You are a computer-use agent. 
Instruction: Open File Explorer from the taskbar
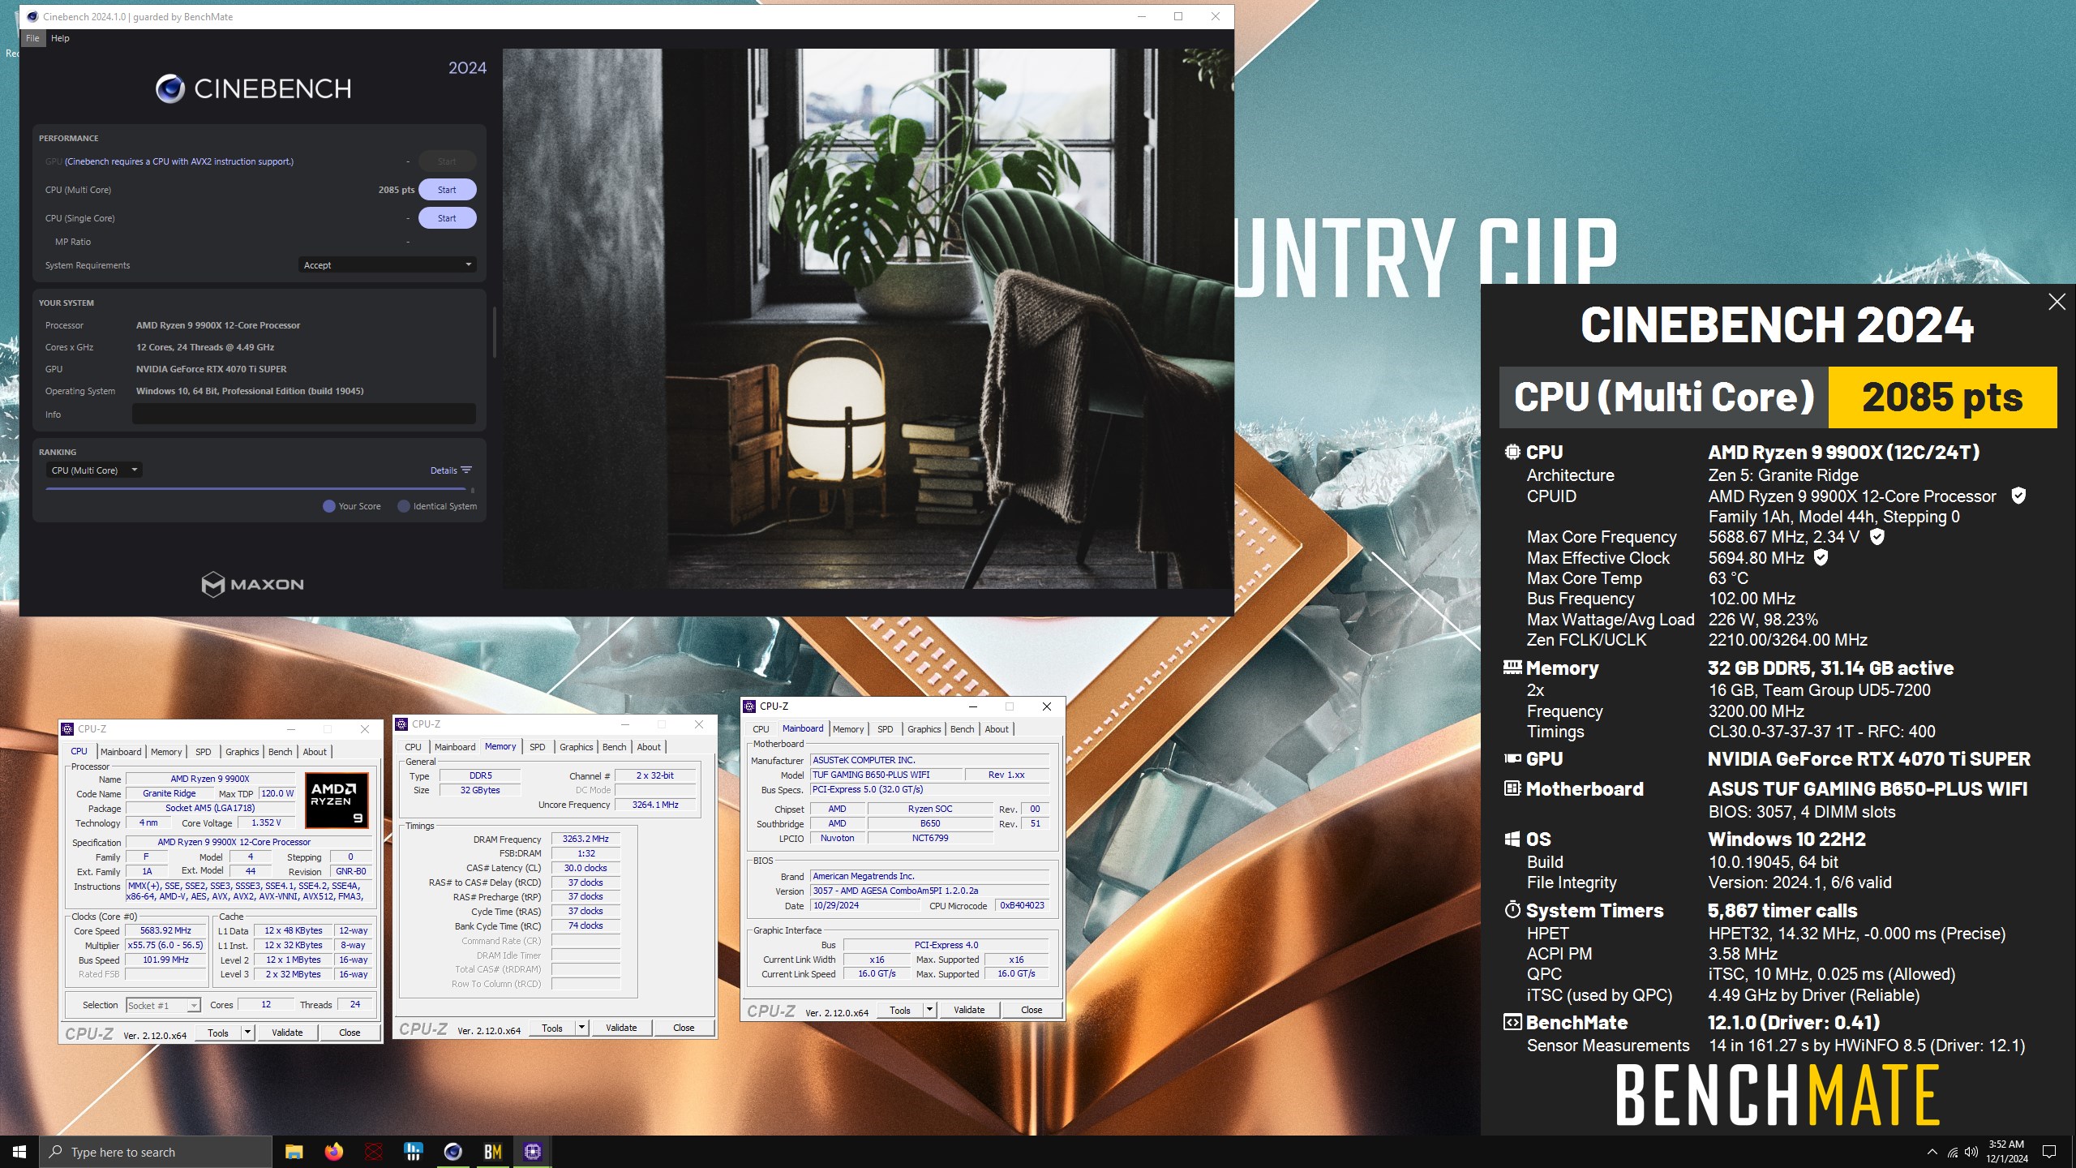[294, 1152]
